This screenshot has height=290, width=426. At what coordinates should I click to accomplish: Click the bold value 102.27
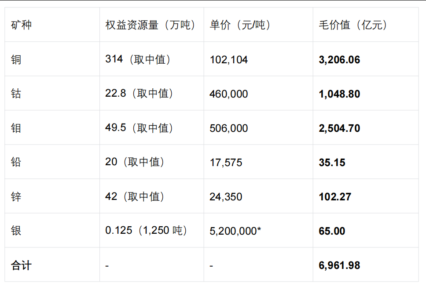335,197
